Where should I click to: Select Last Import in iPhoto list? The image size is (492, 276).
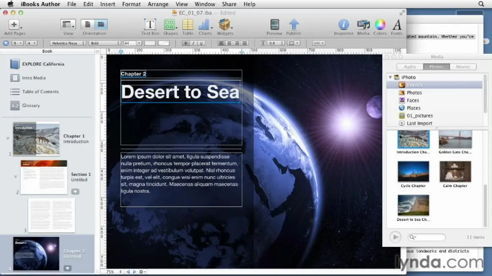pos(419,123)
